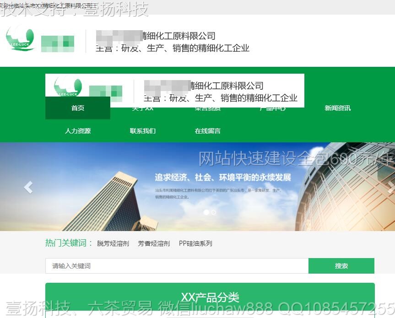
Task: Focus the 请输入关键词 search field
Action: pyautogui.click(x=177, y=266)
